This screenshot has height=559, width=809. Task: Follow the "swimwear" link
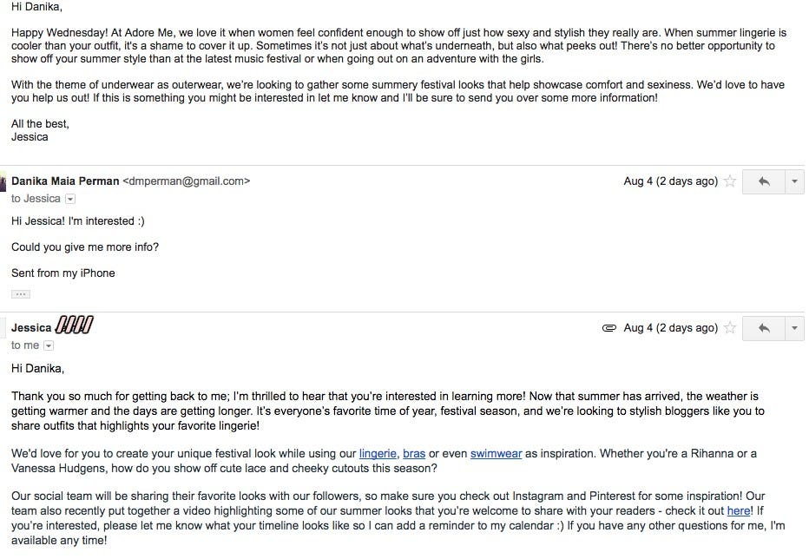(x=496, y=453)
